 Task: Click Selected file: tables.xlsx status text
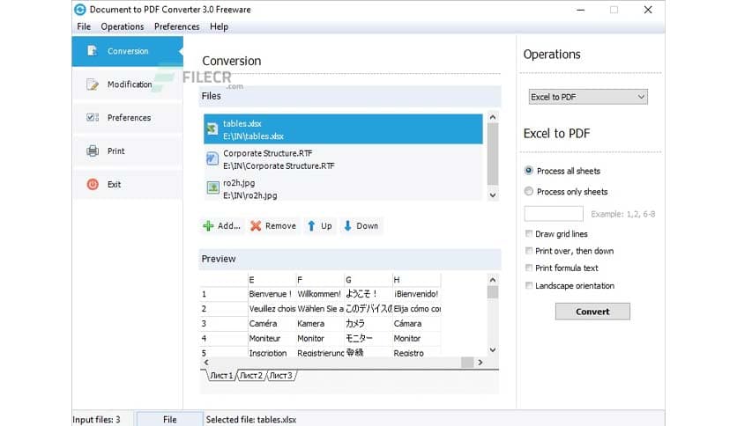[251, 420]
